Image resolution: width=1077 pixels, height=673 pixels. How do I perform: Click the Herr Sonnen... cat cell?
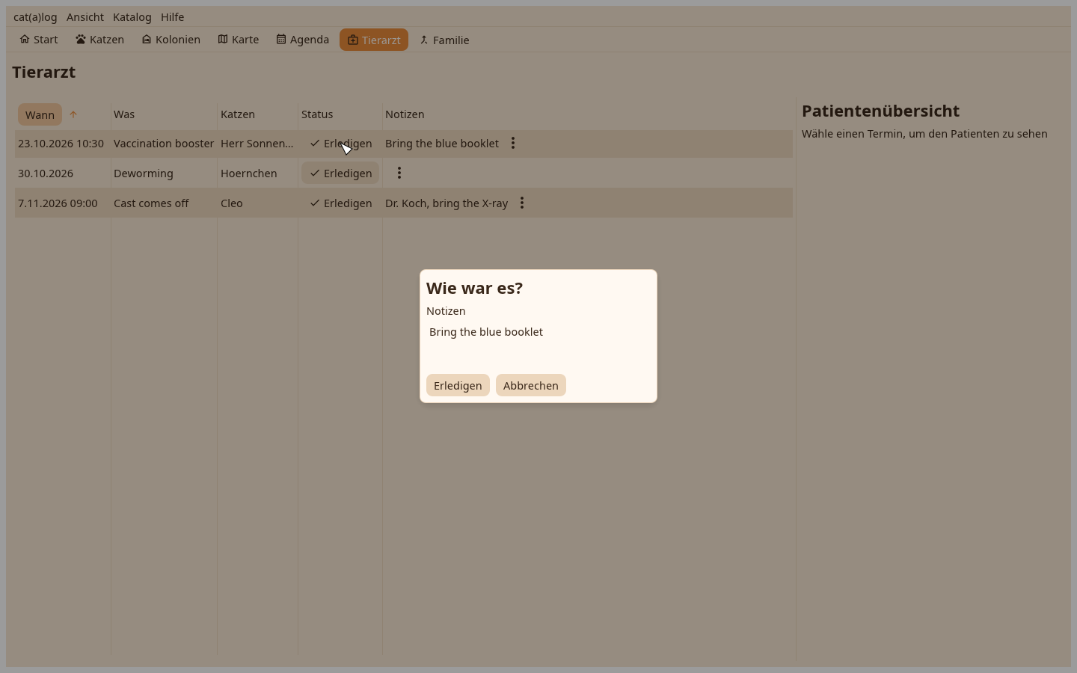coord(257,143)
